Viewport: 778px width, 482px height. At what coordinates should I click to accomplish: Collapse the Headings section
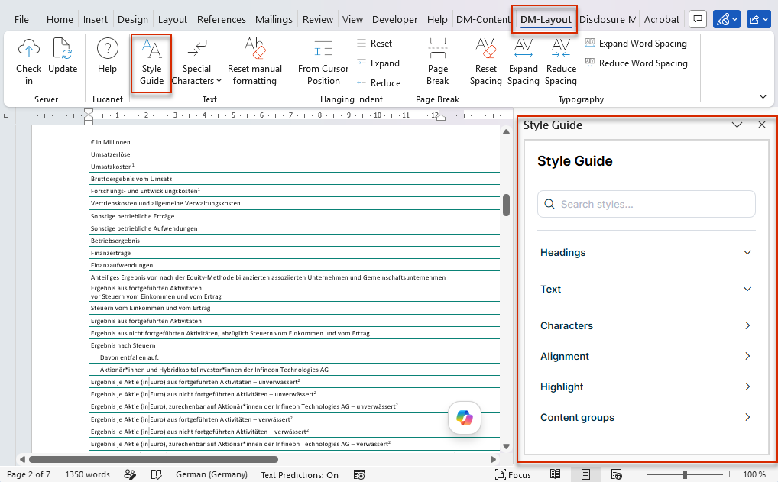point(646,252)
